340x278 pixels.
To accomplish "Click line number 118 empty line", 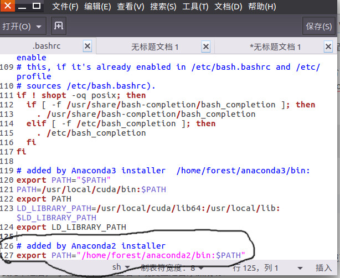I will pos(7,161).
